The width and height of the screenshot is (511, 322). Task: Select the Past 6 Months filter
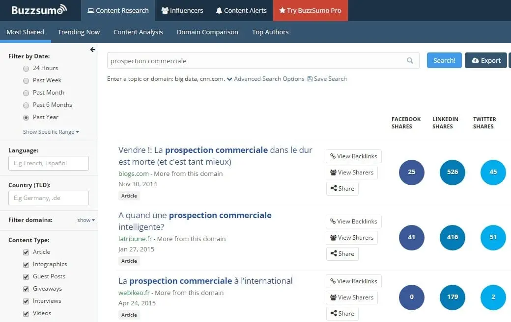(26, 105)
